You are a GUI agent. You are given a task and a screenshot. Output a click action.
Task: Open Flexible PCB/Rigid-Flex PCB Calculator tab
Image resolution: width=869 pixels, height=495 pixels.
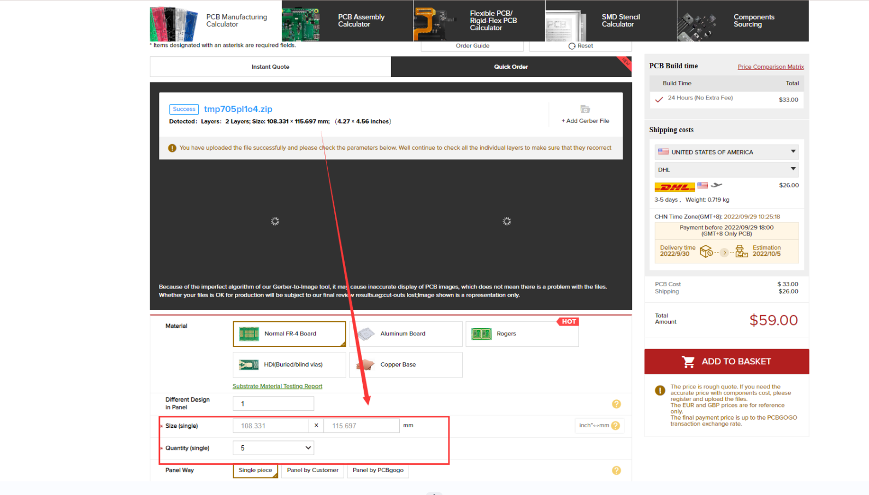coord(479,21)
